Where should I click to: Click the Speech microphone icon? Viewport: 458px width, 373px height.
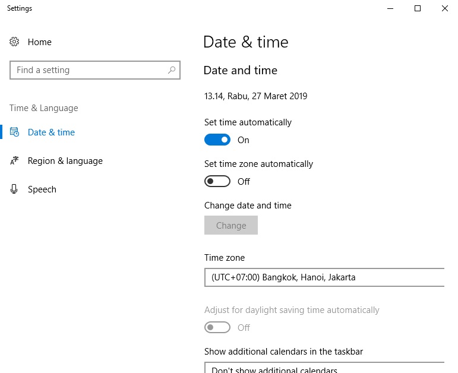point(15,189)
